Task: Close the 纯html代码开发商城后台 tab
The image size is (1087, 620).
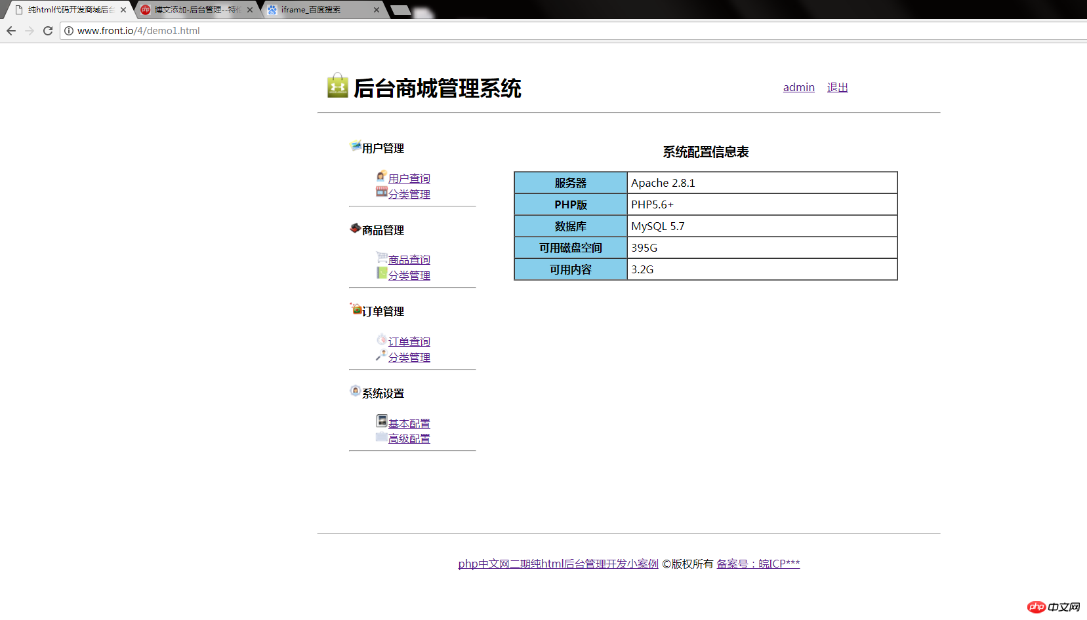Action: click(x=123, y=10)
